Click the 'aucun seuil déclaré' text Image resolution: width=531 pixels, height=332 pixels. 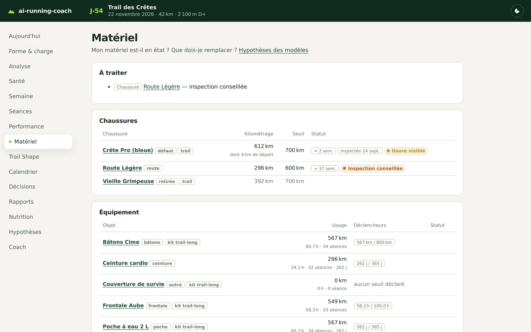(x=379, y=284)
